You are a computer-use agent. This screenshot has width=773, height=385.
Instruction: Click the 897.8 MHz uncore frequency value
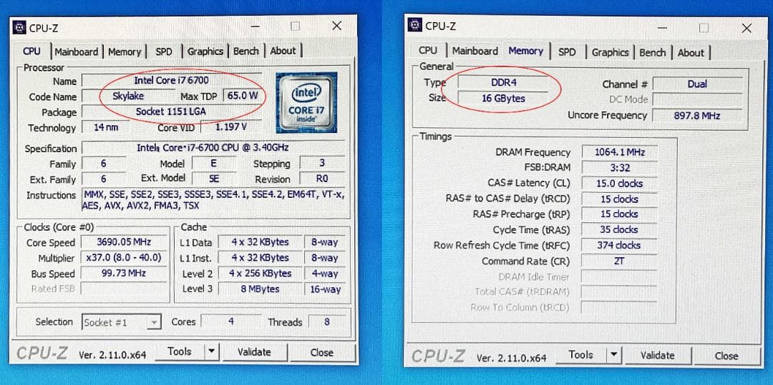point(697,116)
